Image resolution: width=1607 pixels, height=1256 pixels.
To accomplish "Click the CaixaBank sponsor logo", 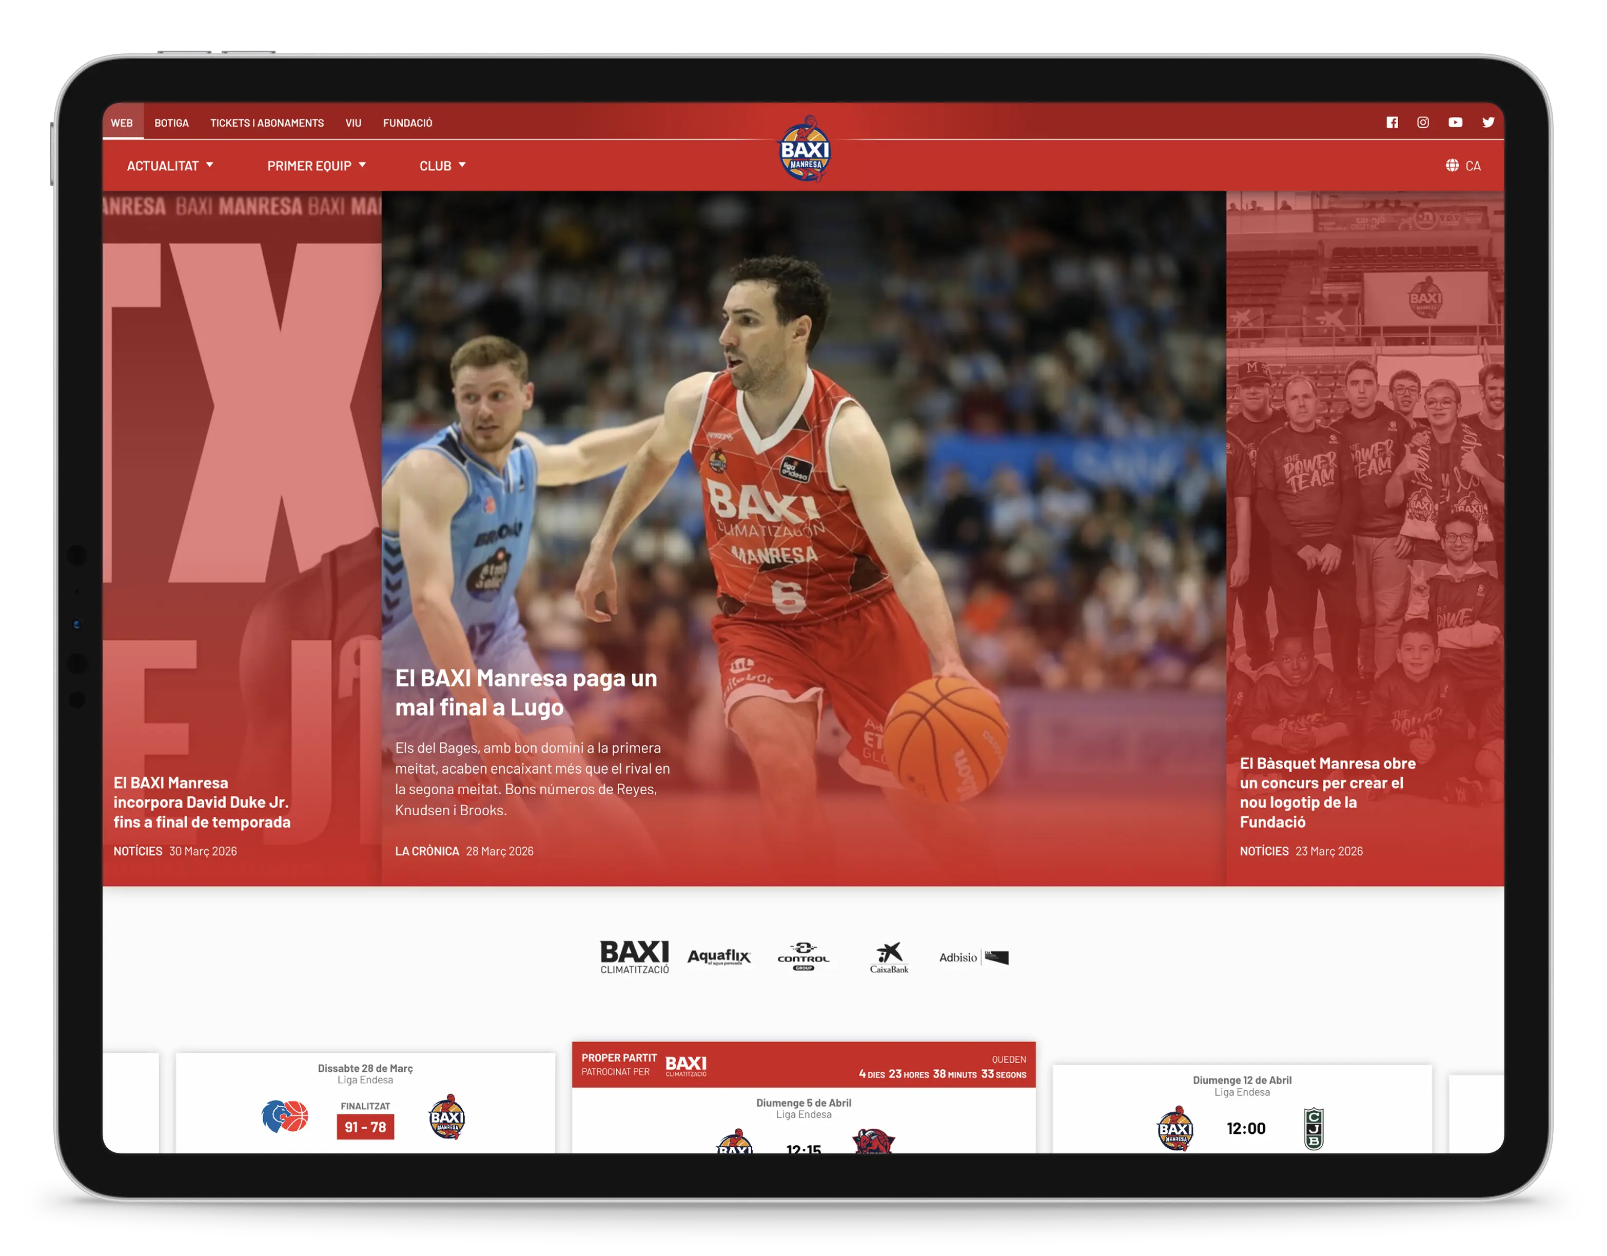I will tap(889, 957).
